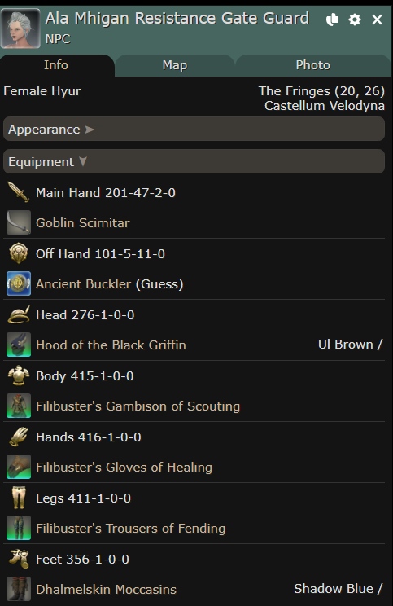Click the NPC portrait thumbnail
Viewport: 393px width, 606px height.
20,29
